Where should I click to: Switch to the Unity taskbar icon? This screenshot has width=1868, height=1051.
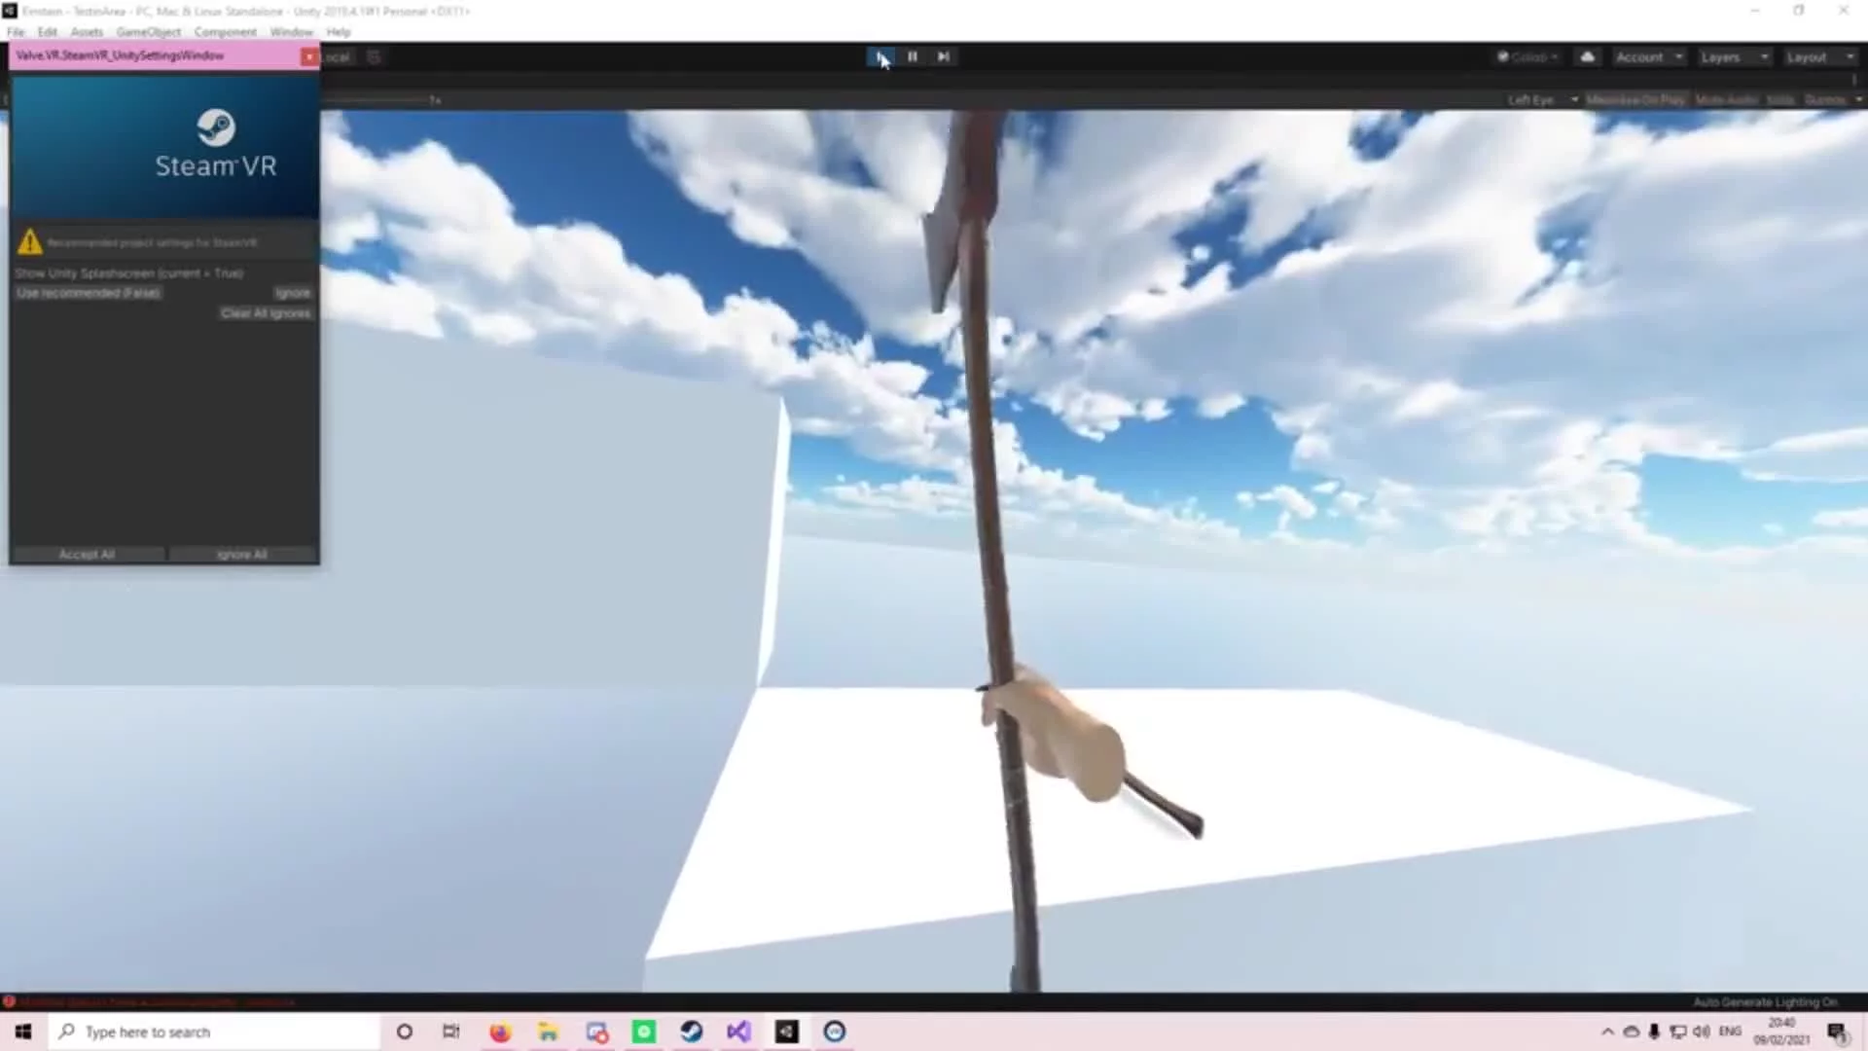786,1032
